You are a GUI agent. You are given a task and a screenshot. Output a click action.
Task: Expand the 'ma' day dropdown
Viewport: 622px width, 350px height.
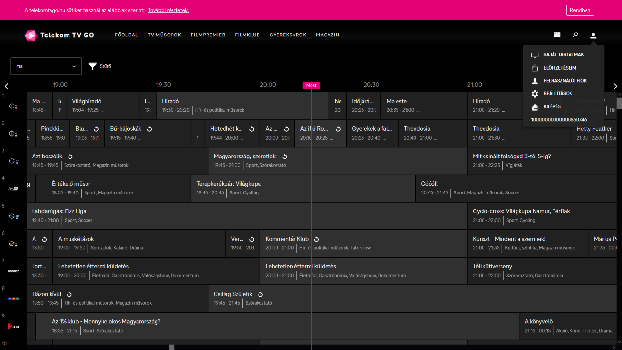pos(46,66)
